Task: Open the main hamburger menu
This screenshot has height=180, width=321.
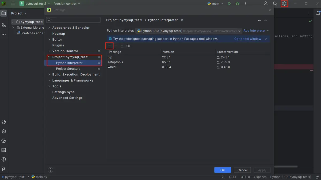Action: pos(13,4)
